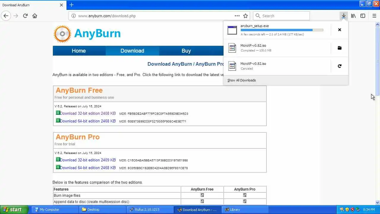Screen dimensions: 380x214
Task: Click Burn image files mark in Pro column
Action: coord(245,195)
